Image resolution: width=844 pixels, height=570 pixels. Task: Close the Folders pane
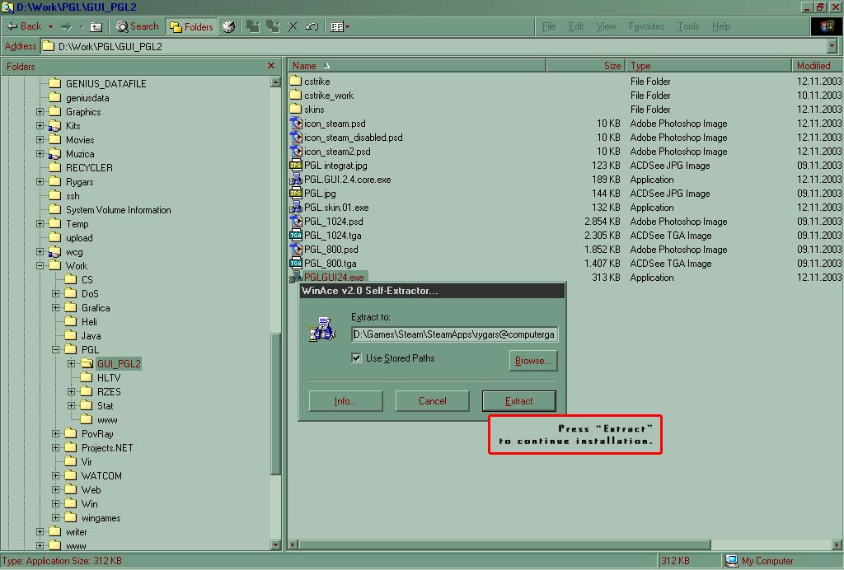[270, 66]
